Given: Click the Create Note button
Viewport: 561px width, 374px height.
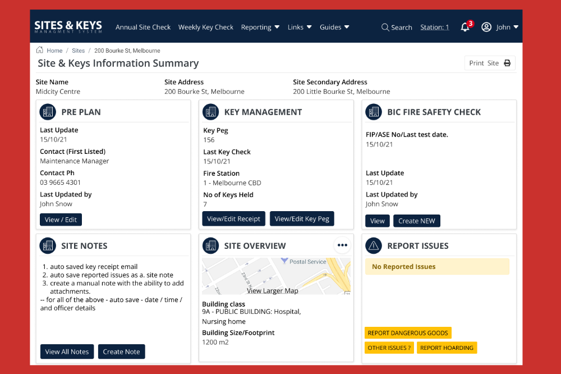Looking at the screenshot, I should pos(121,352).
